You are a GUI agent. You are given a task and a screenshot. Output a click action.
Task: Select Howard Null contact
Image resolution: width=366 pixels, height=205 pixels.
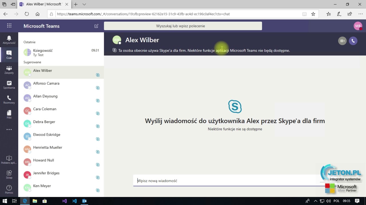pos(61,162)
